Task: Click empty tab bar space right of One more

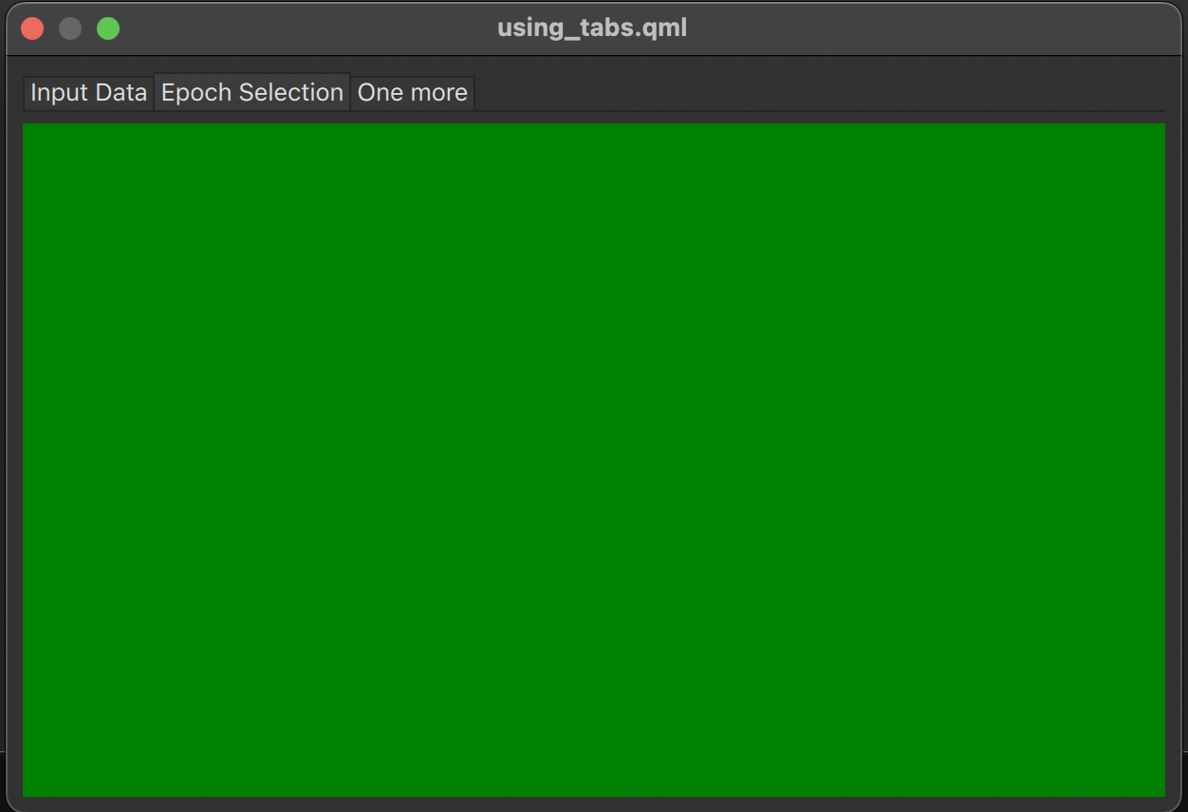Action: coord(816,93)
